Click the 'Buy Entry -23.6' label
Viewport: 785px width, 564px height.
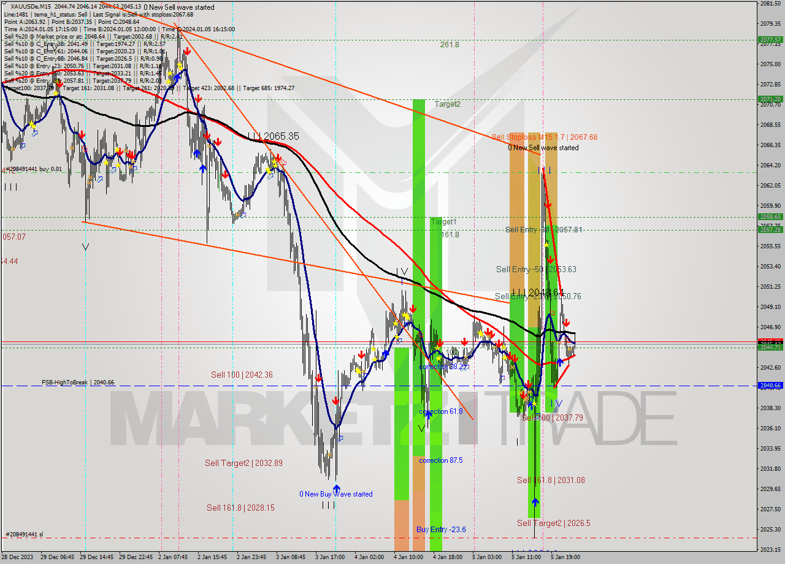pos(441,529)
